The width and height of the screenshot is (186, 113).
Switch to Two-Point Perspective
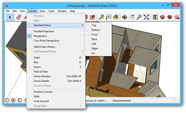click(56, 41)
